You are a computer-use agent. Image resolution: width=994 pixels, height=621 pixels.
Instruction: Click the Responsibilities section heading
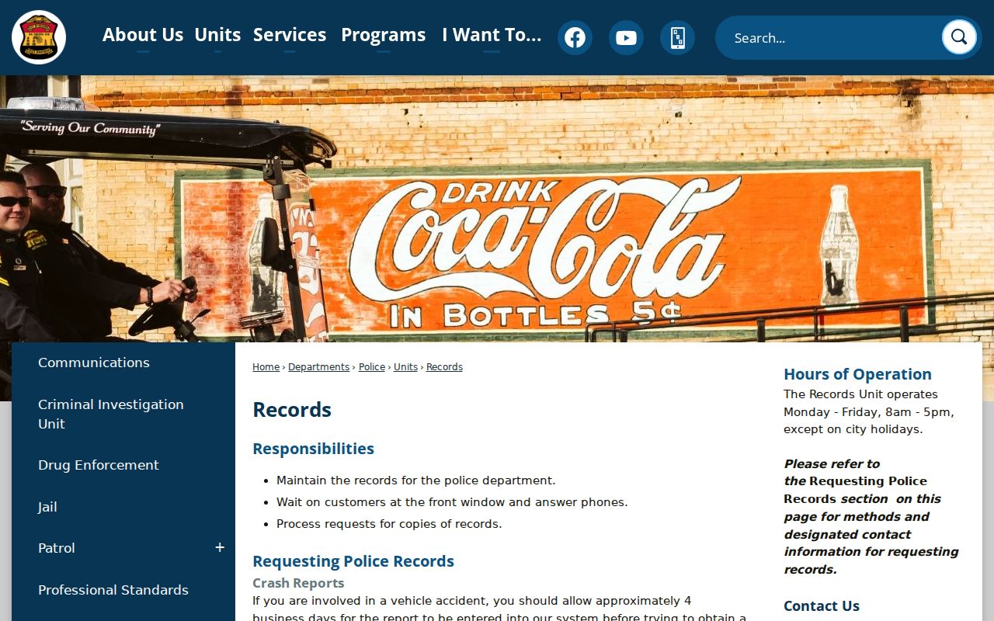click(313, 449)
